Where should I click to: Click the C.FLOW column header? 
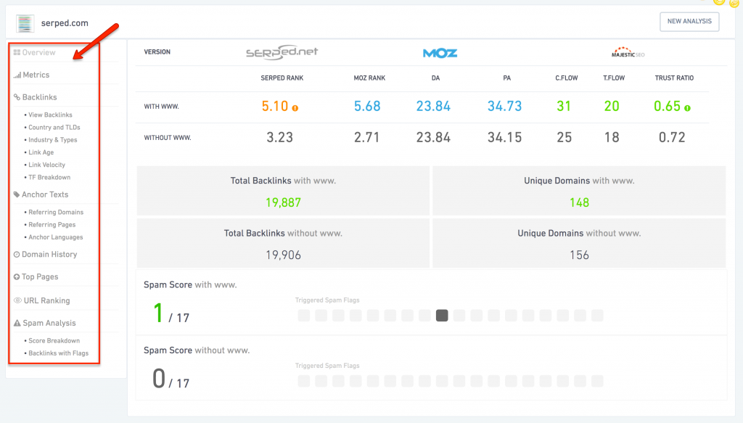click(x=566, y=78)
